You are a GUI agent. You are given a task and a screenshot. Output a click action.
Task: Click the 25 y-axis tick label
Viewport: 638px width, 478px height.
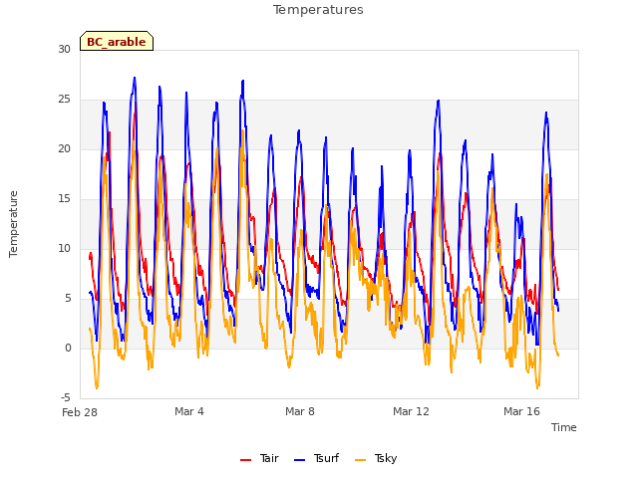[64, 100]
